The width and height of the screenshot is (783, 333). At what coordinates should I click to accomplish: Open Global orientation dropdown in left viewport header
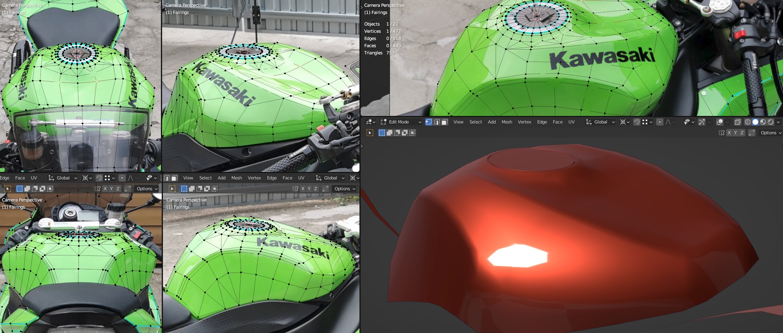tap(62, 178)
